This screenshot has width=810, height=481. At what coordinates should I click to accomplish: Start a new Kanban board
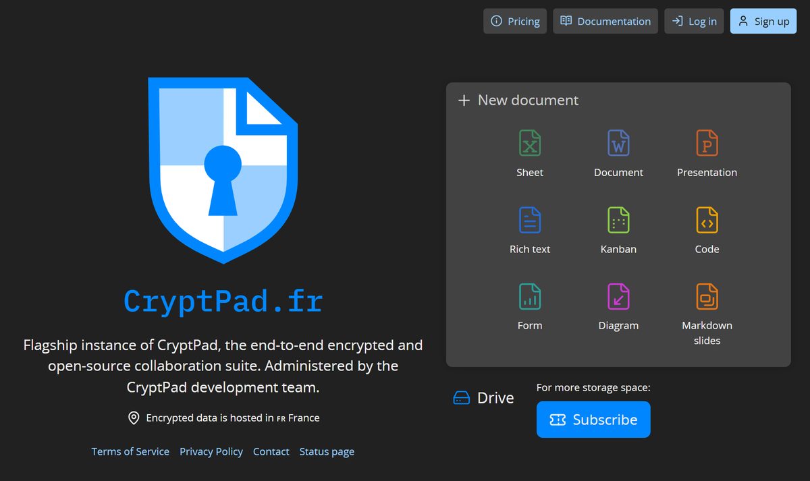[x=618, y=230]
